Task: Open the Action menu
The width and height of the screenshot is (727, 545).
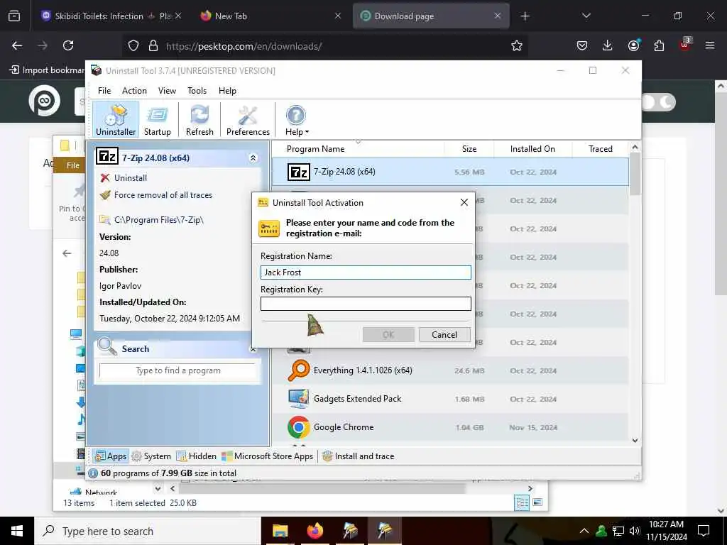Action: 134,91
